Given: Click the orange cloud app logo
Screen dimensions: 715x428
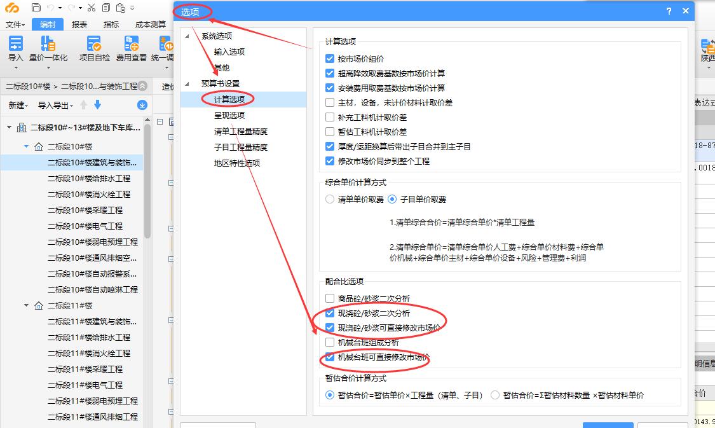Looking at the screenshot, I should pos(12,8).
